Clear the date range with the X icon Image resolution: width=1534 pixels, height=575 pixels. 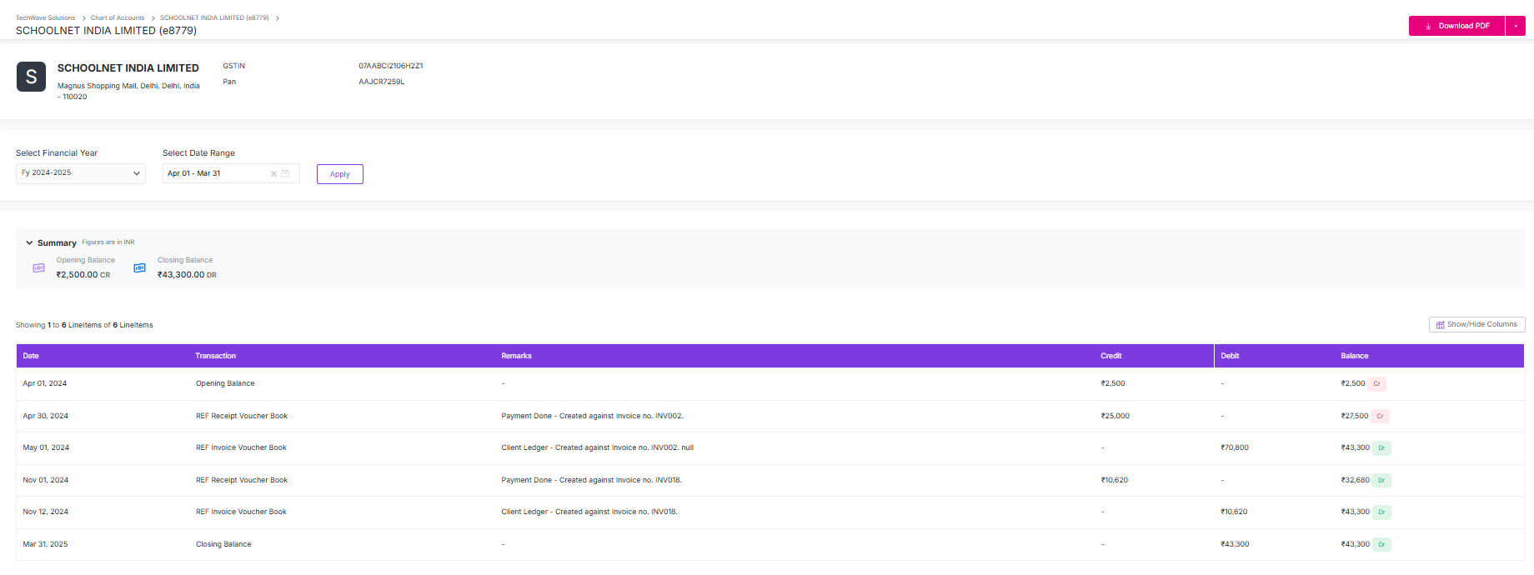tap(273, 174)
